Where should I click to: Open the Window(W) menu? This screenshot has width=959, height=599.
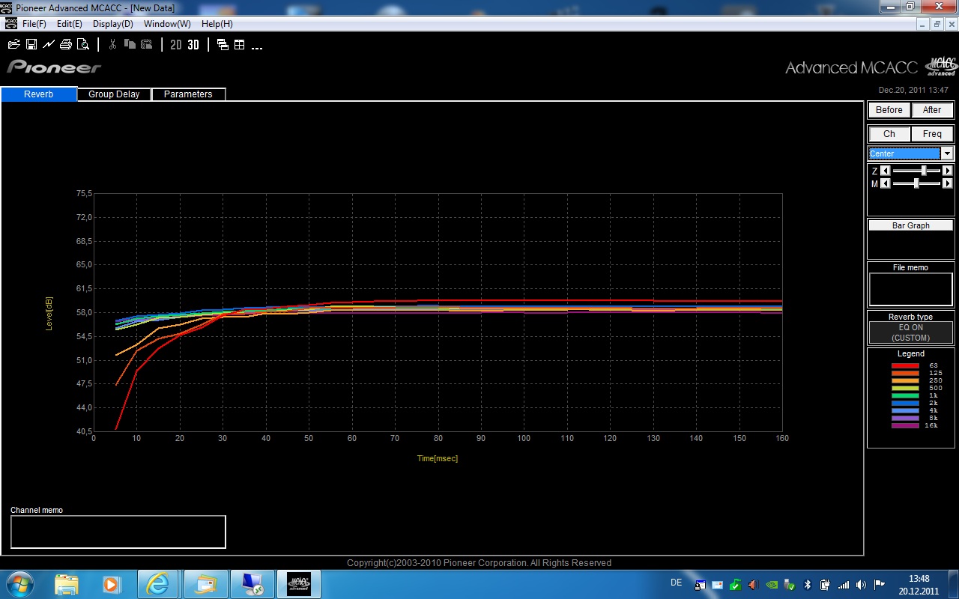coord(167,24)
